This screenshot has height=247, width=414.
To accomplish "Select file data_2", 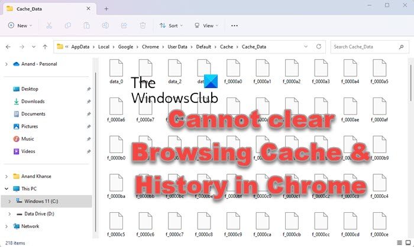I will pos(175,71).
